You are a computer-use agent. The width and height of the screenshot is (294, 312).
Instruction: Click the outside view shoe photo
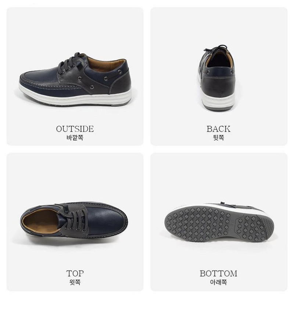[x=75, y=79]
